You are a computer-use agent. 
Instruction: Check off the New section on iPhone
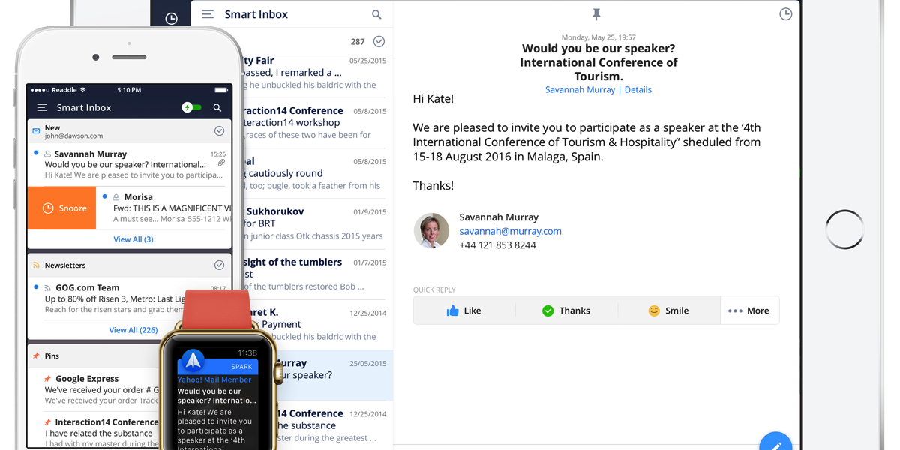219,131
